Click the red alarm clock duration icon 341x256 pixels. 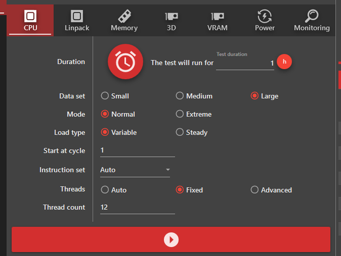[x=125, y=62]
